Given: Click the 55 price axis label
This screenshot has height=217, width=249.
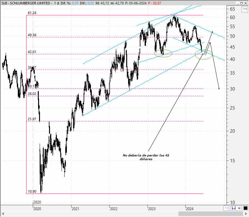Looking at the screenshot, I should [232, 26].
